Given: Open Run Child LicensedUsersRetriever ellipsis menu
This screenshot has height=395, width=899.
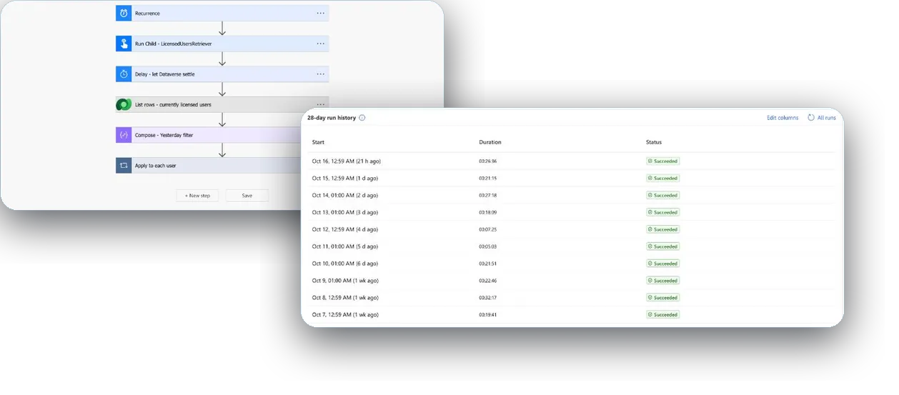Looking at the screenshot, I should tap(321, 44).
